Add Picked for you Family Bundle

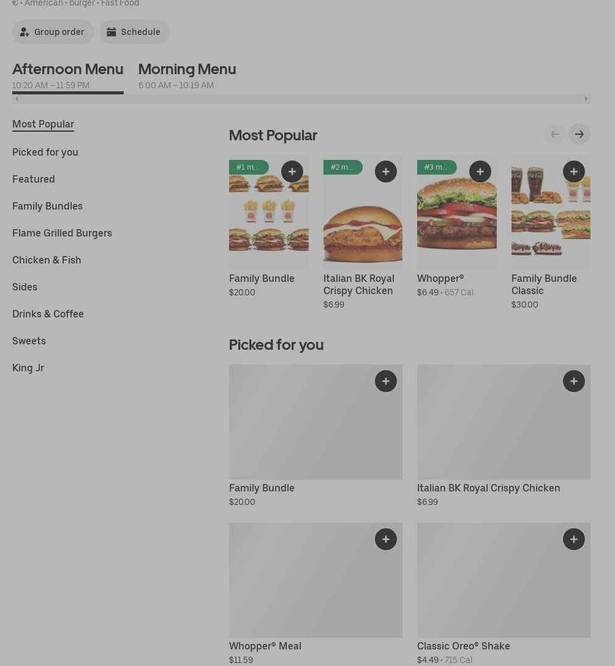pyautogui.click(x=385, y=381)
